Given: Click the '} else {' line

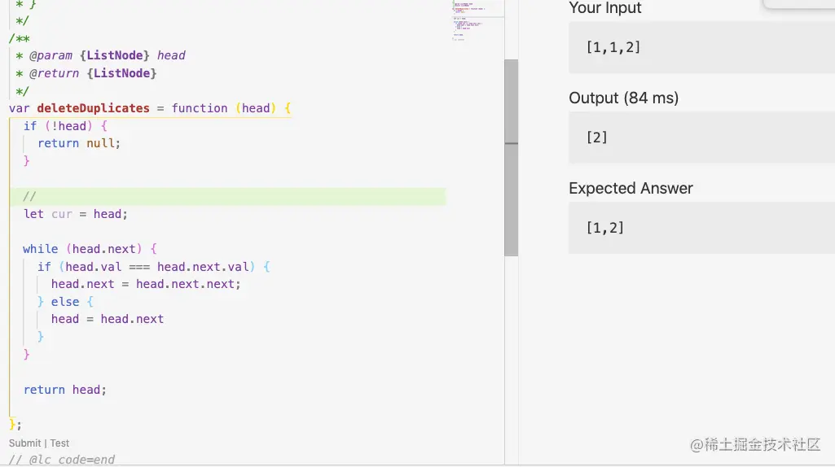Looking at the screenshot, I should tap(65, 302).
